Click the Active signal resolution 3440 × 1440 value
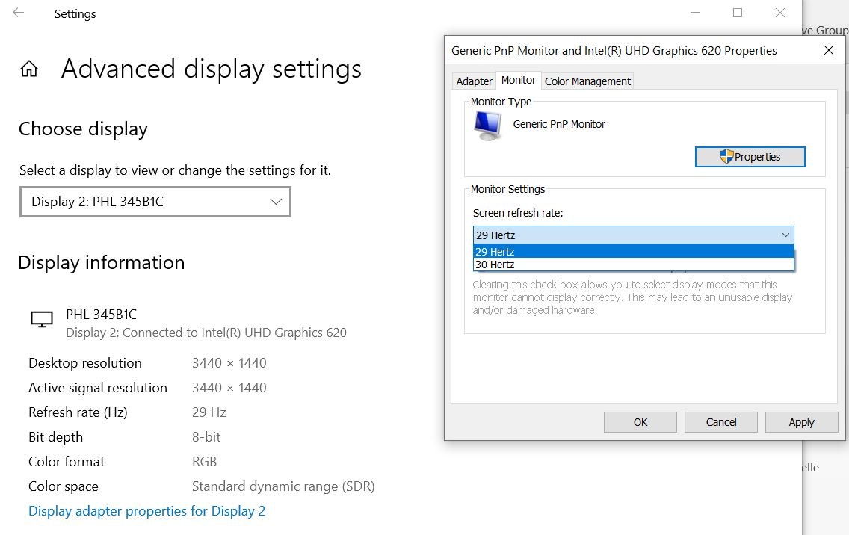The height and width of the screenshot is (535, 849). click(x=229, y=388)
